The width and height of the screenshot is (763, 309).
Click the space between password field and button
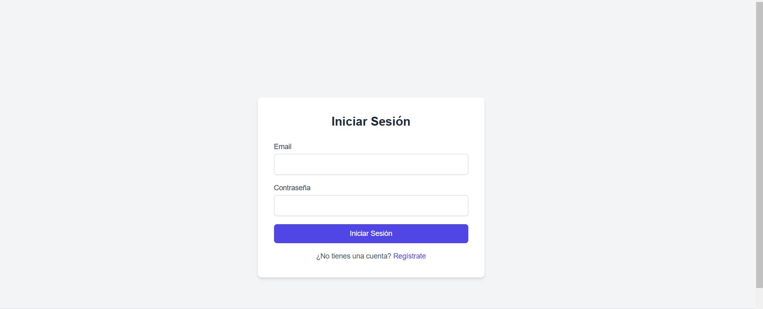[371, 220]
